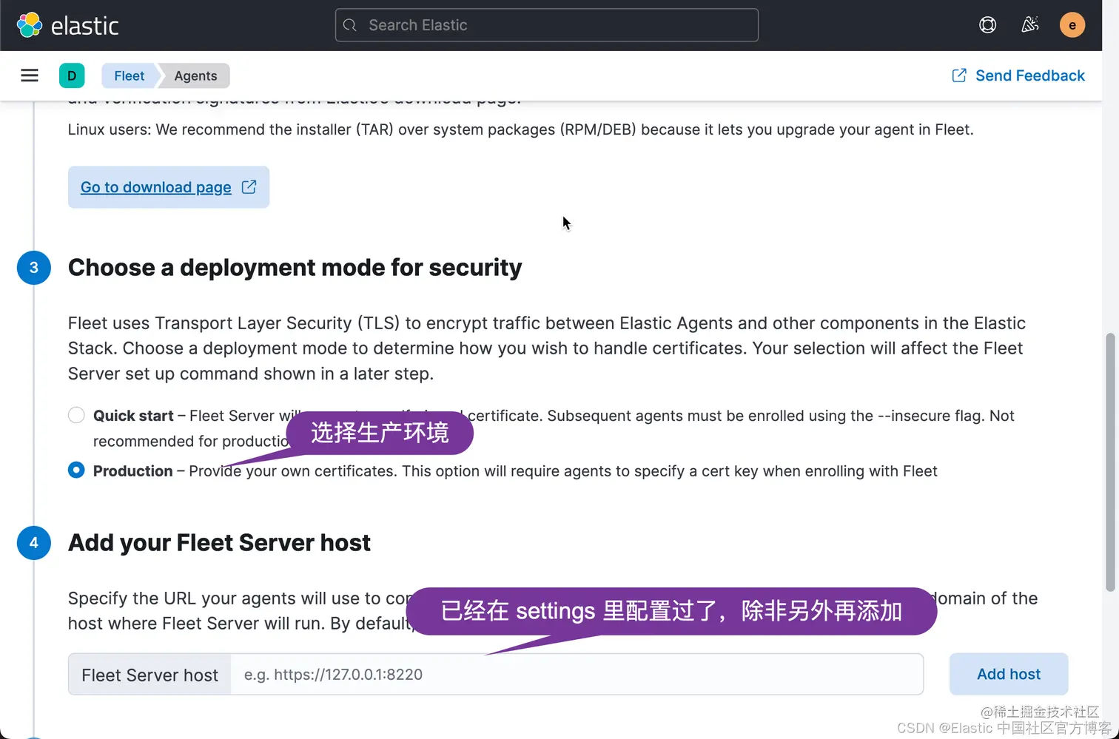This screenshot has height=739, width=1119.
Task: Open the D space selector
Action: pos(72,75)
